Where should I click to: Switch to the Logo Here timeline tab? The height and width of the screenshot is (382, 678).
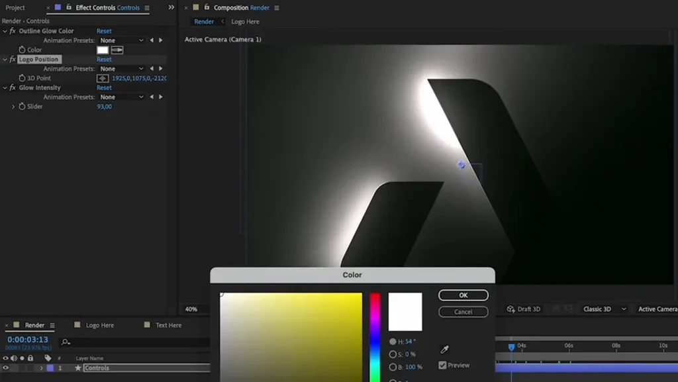pyautogui.click(x=100, y=325)
